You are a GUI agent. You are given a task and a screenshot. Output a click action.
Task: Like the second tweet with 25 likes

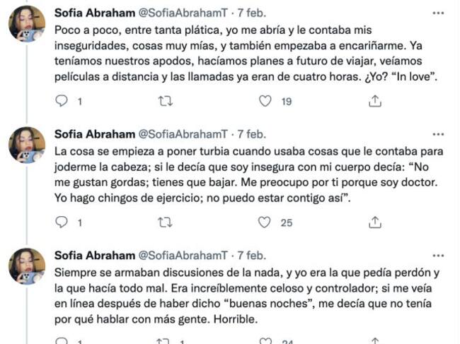pos(265,223)
